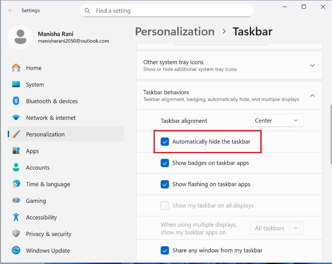332x264 pixels.
Task: Open the Taskbar alignment dropdown
Action: [276, 120]
